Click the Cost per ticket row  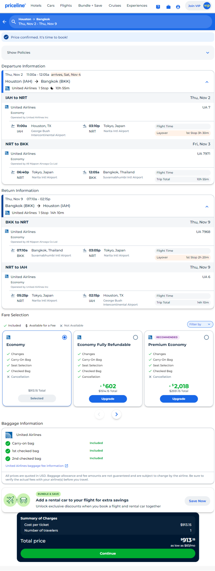108,525
